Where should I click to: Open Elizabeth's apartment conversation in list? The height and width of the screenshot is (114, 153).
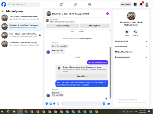(21, 26)
